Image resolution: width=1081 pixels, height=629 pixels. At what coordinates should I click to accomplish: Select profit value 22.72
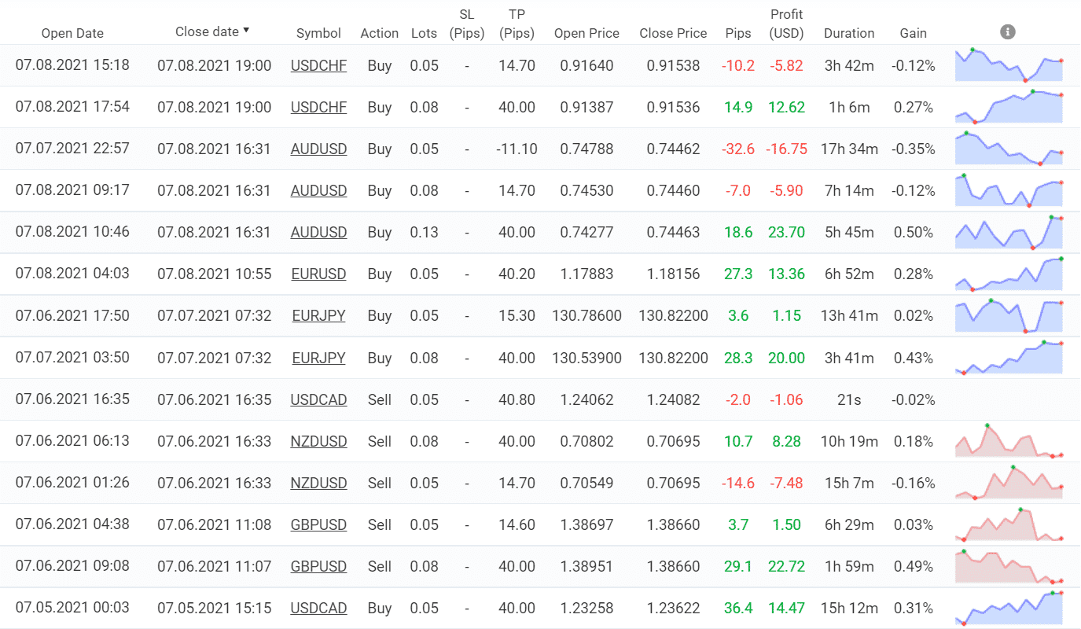pos(787,566)
